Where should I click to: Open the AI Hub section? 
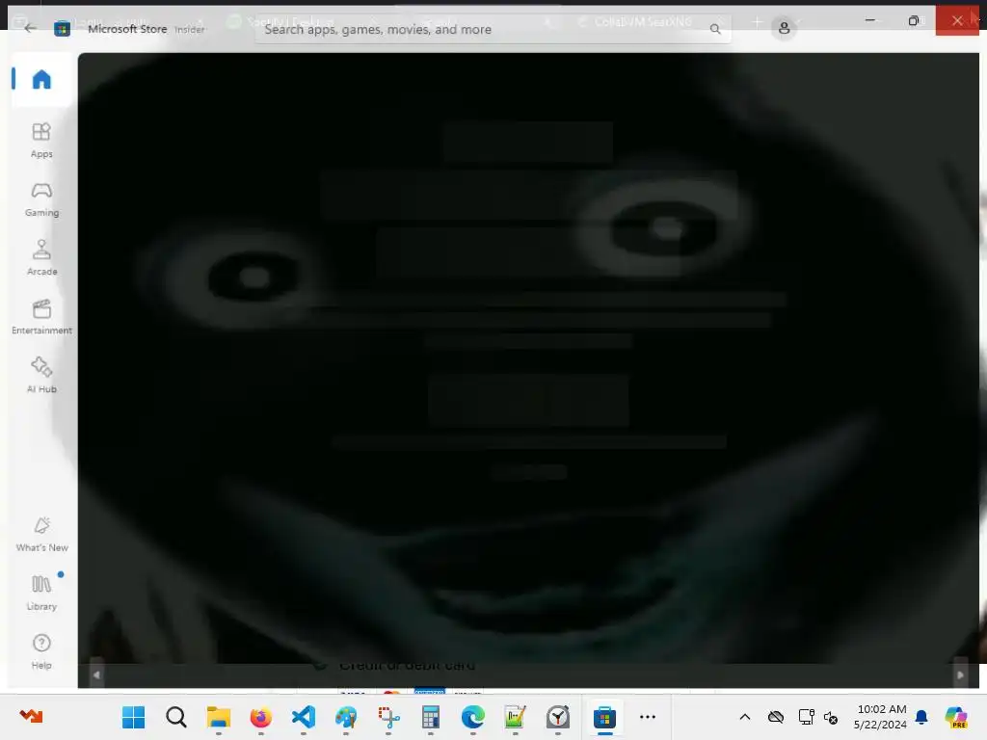coord(41,376)
